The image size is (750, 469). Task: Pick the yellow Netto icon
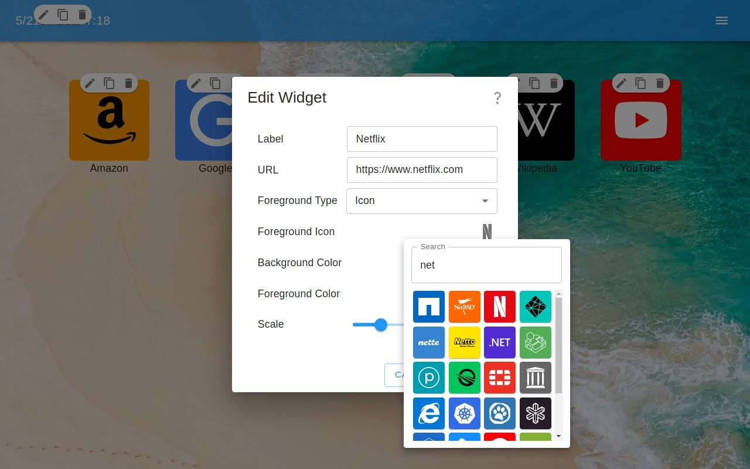(465, 342)
